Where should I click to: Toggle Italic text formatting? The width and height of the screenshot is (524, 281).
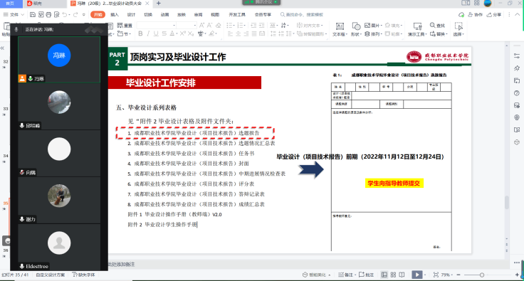click(x=148, y=33)
